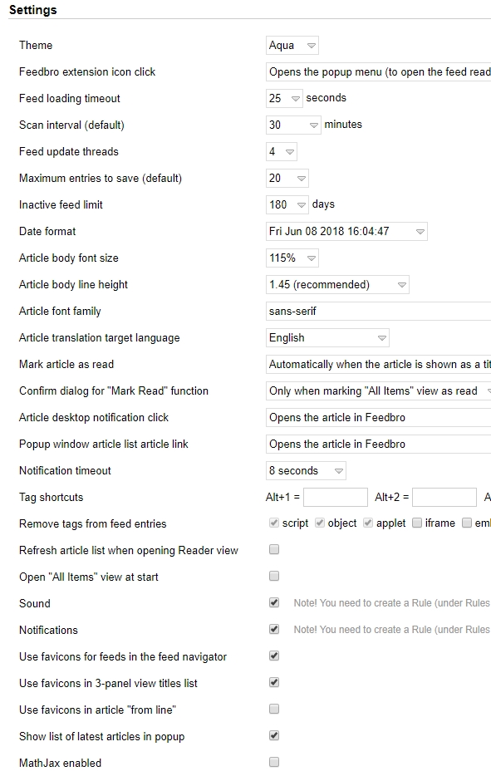Enable Refresh article list when opening Reader view
This screenshot has width=491, height=776.
point(274,550)
